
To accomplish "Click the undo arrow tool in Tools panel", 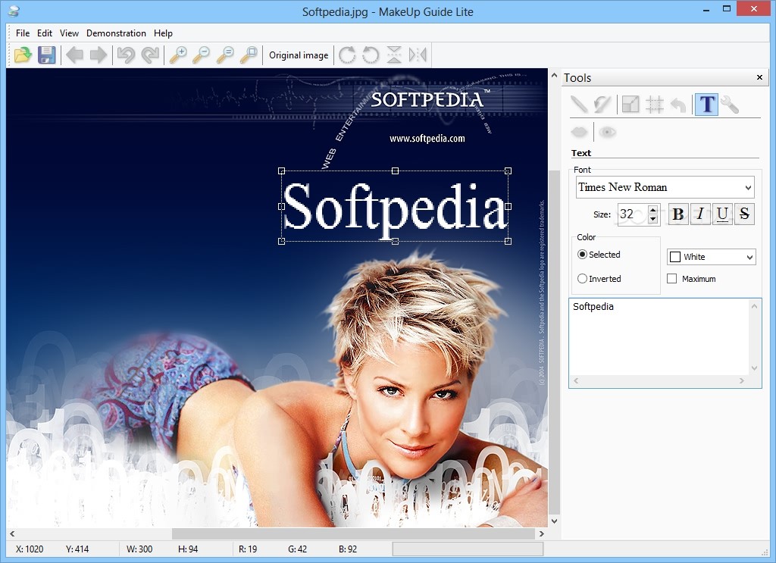I will coord(678,105).
